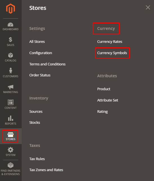Open the Catalog box icon
This screenshot has width=154, height=181.
point(10,55)
